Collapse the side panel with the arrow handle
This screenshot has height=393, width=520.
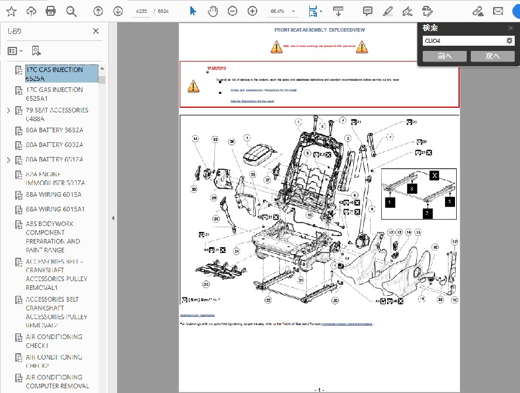pos(113,218)
